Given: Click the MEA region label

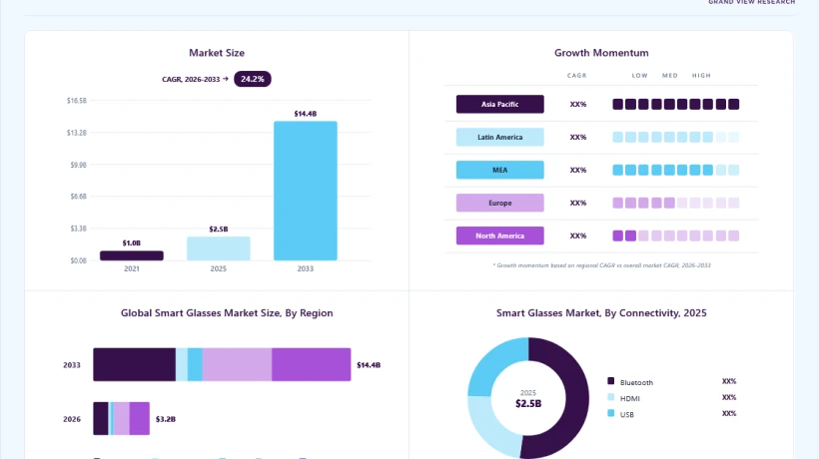Looking at the screenshot, I should pyautogui.click(x=499, y=170).
